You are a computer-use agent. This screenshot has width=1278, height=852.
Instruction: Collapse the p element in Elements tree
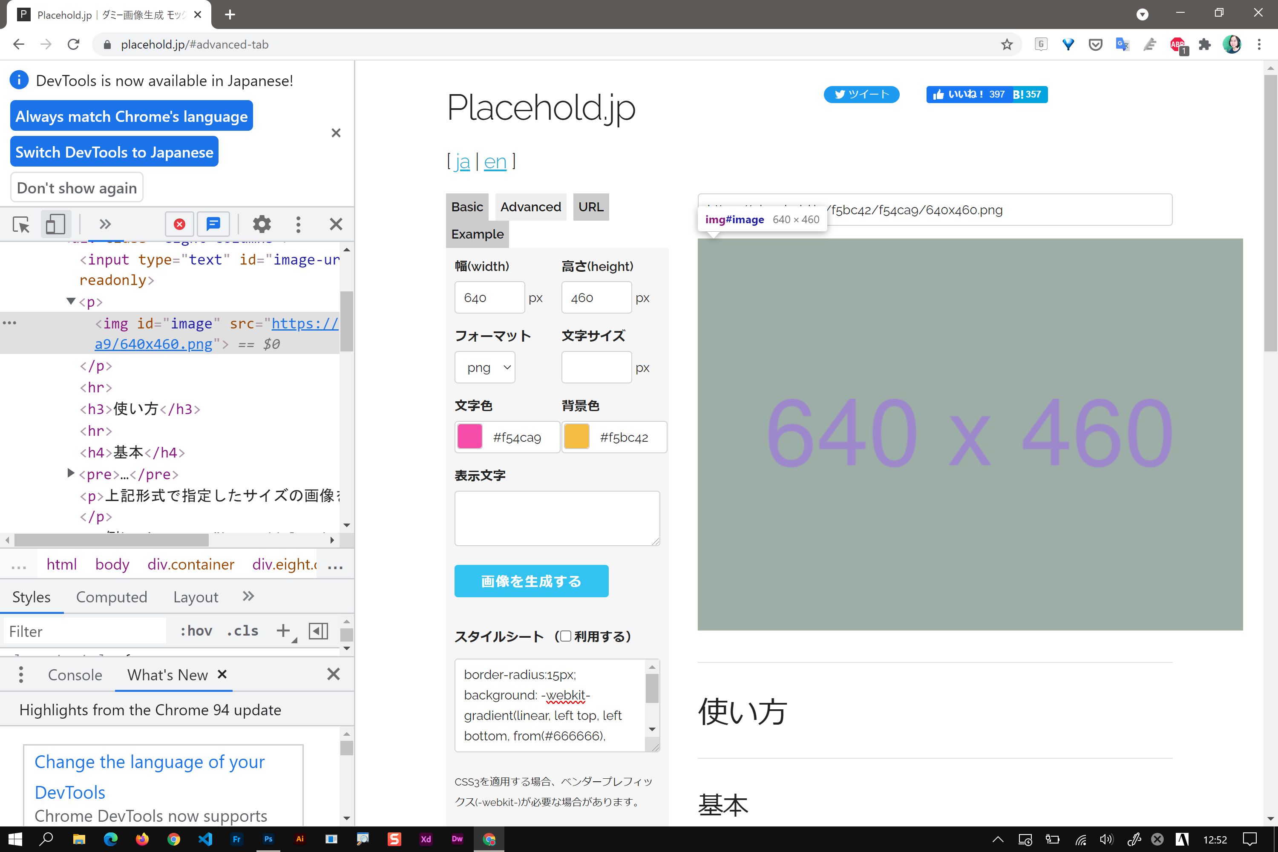pos(70,302)
